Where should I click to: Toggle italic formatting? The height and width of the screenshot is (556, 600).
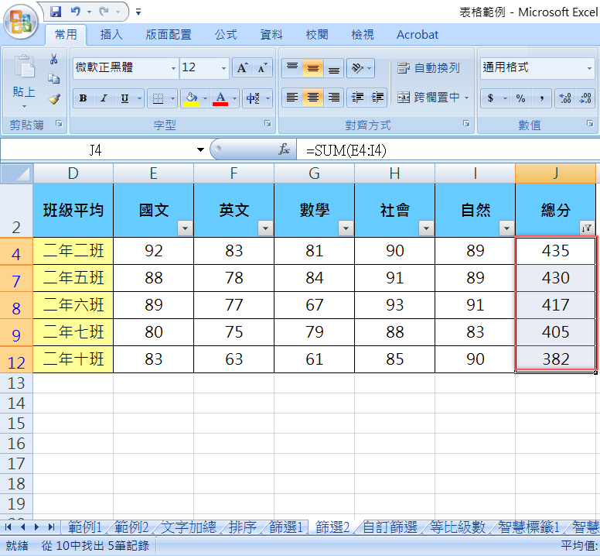tap(104, 98)
